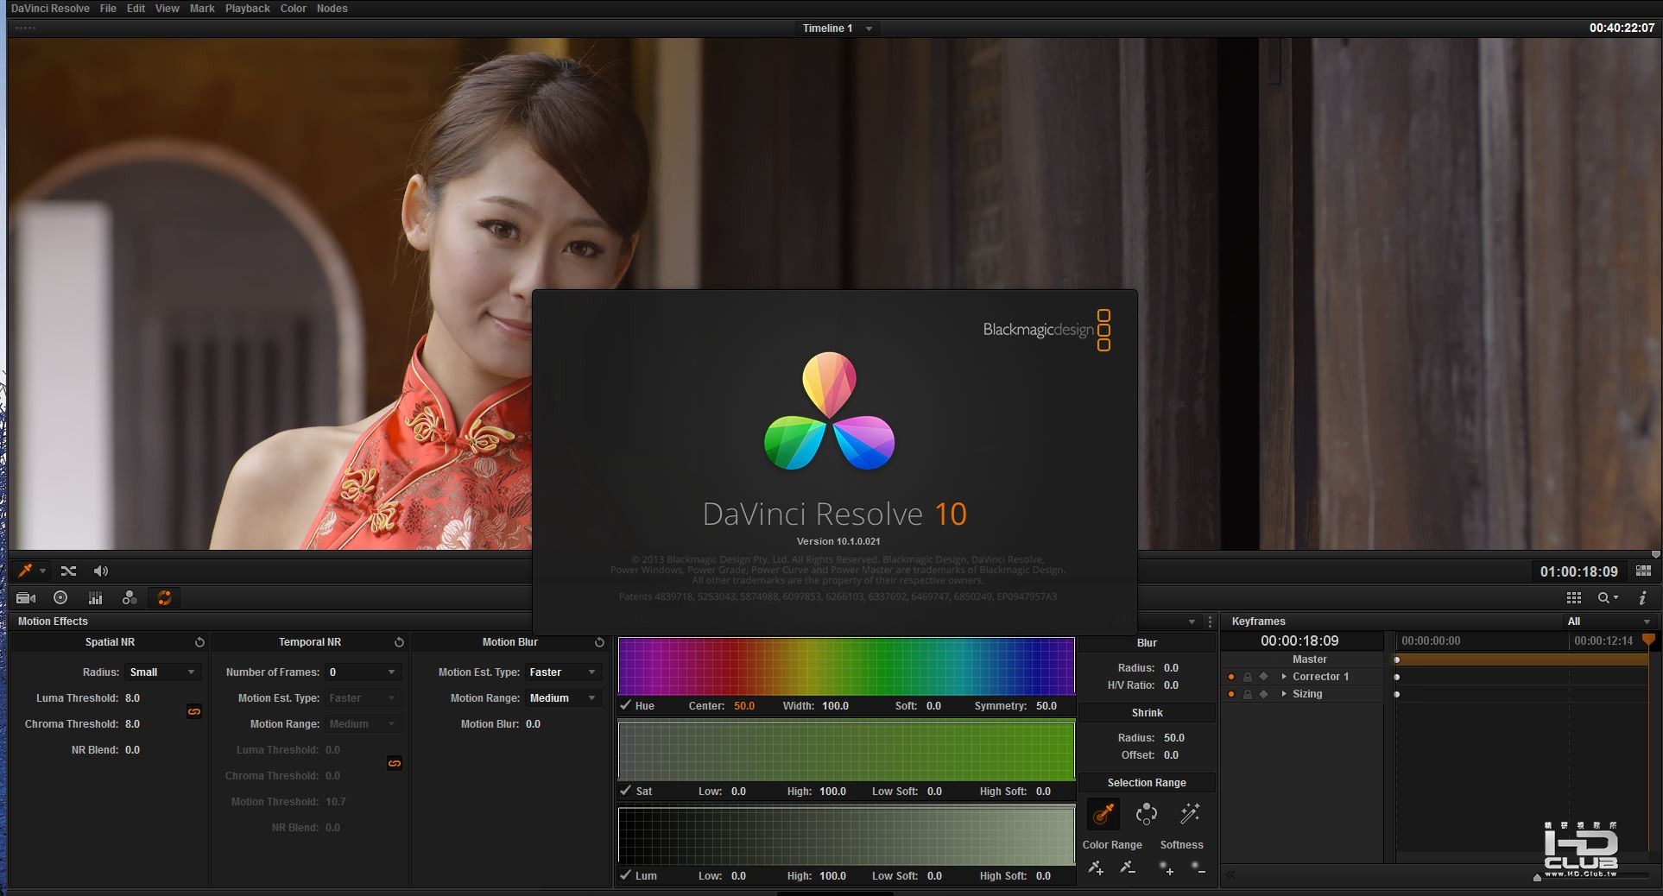Open the Color menu
The image size is (1663, 896).
coord(293,9)
